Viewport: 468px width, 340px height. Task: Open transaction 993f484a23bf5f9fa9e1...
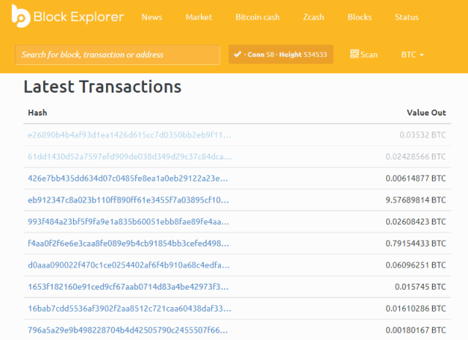[x=129, y=222]
